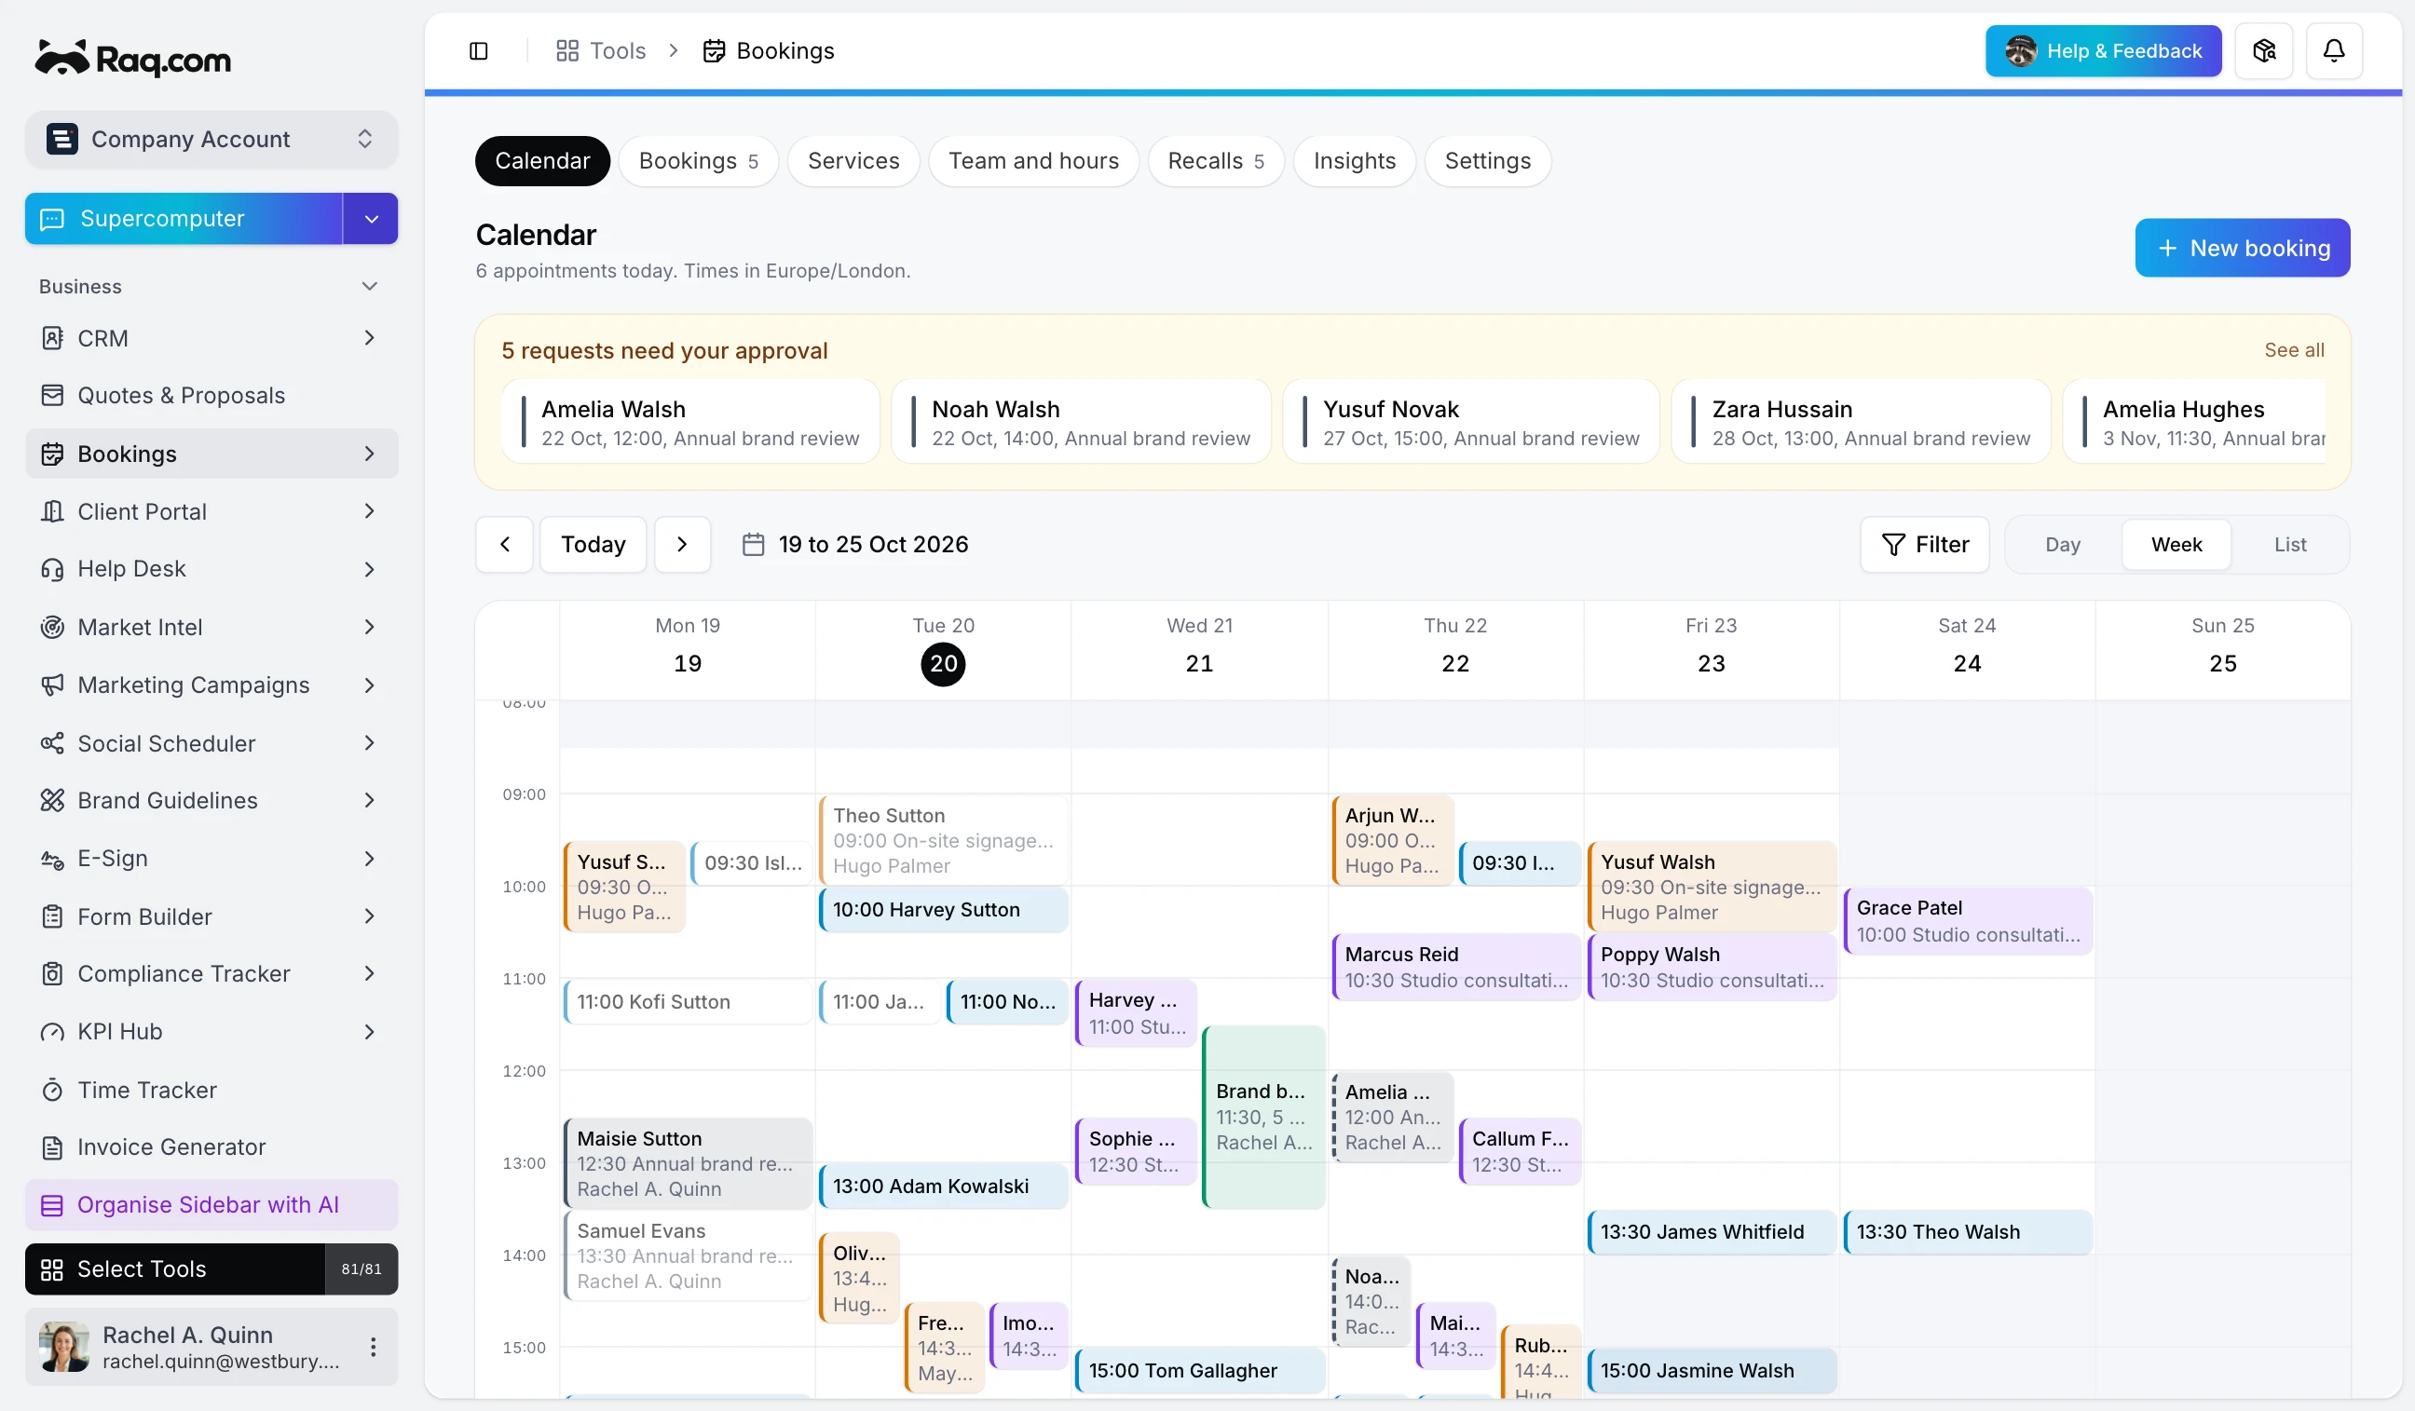Open Time Tracker in the sidebar

(211, 1090)
